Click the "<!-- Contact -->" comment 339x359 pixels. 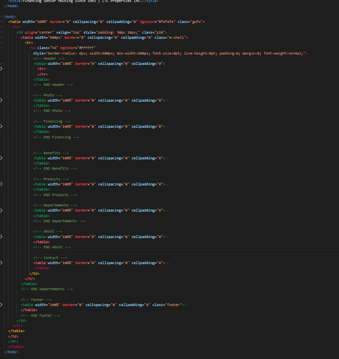50,258
